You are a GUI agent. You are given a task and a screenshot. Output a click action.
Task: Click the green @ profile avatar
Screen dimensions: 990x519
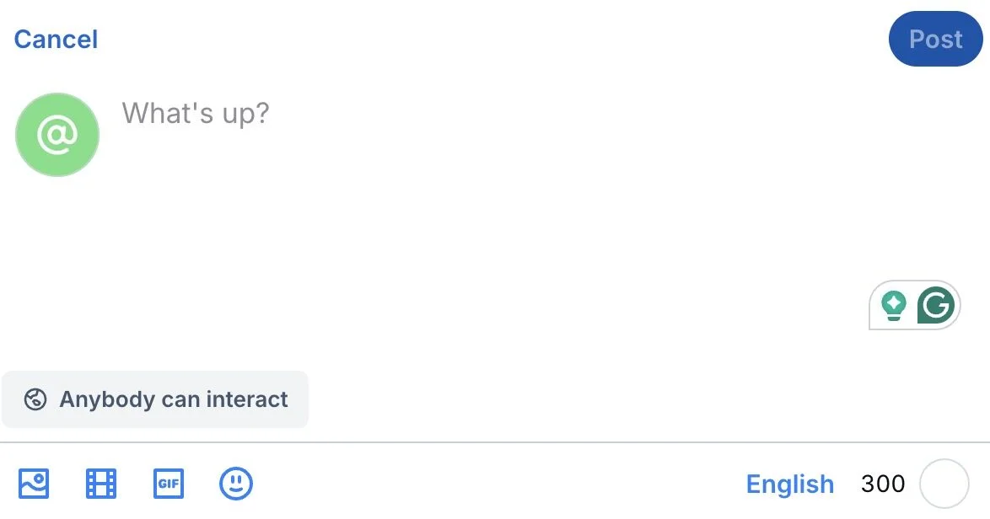click(x=57, y=135)
